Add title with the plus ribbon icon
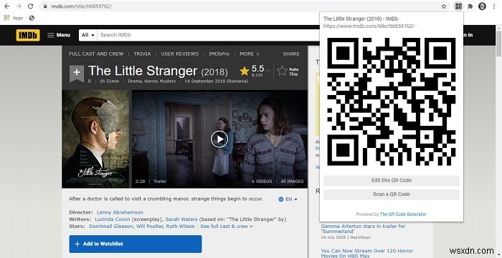This screenshot has width=502, height=258. pyautogui.click(x=77, y=74)
